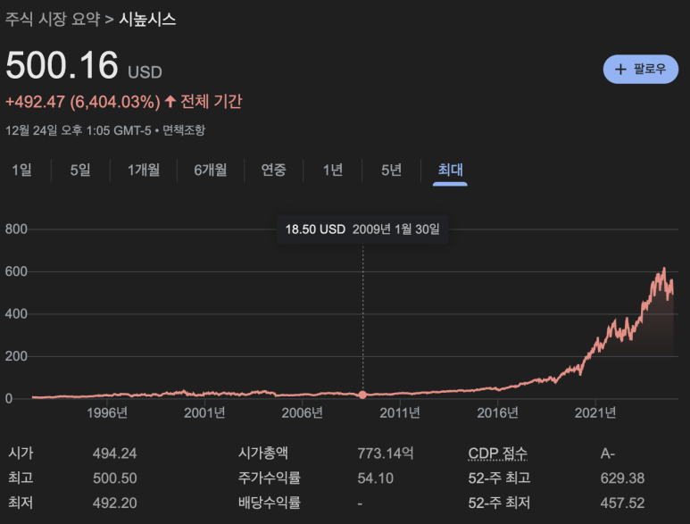Click the CDP 점수 underlined label
Screen dimensions: 690x524
pyautogui.click(x=498, y=453)
